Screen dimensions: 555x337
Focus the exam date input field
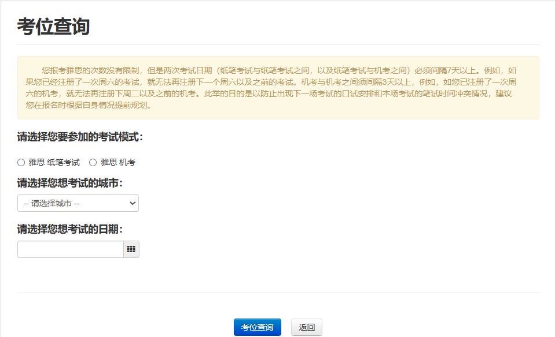[70, 249]
